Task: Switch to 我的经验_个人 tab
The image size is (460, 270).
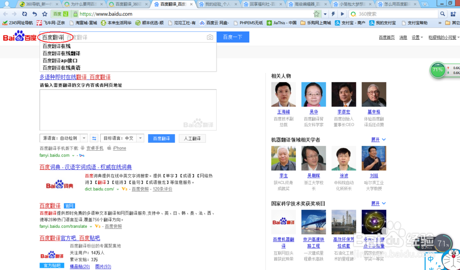Action: coord(218,4)
